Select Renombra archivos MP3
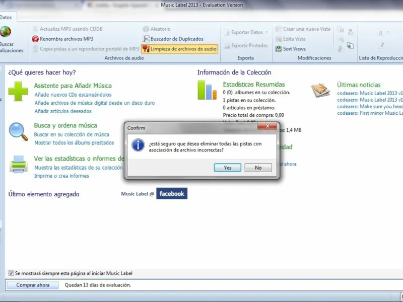403x302 pixels. pos(66,39)
